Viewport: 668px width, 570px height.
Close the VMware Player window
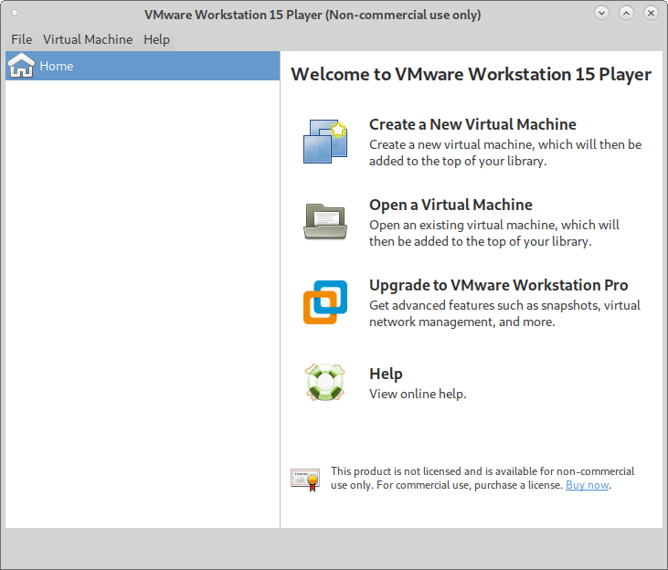point(651,14)
